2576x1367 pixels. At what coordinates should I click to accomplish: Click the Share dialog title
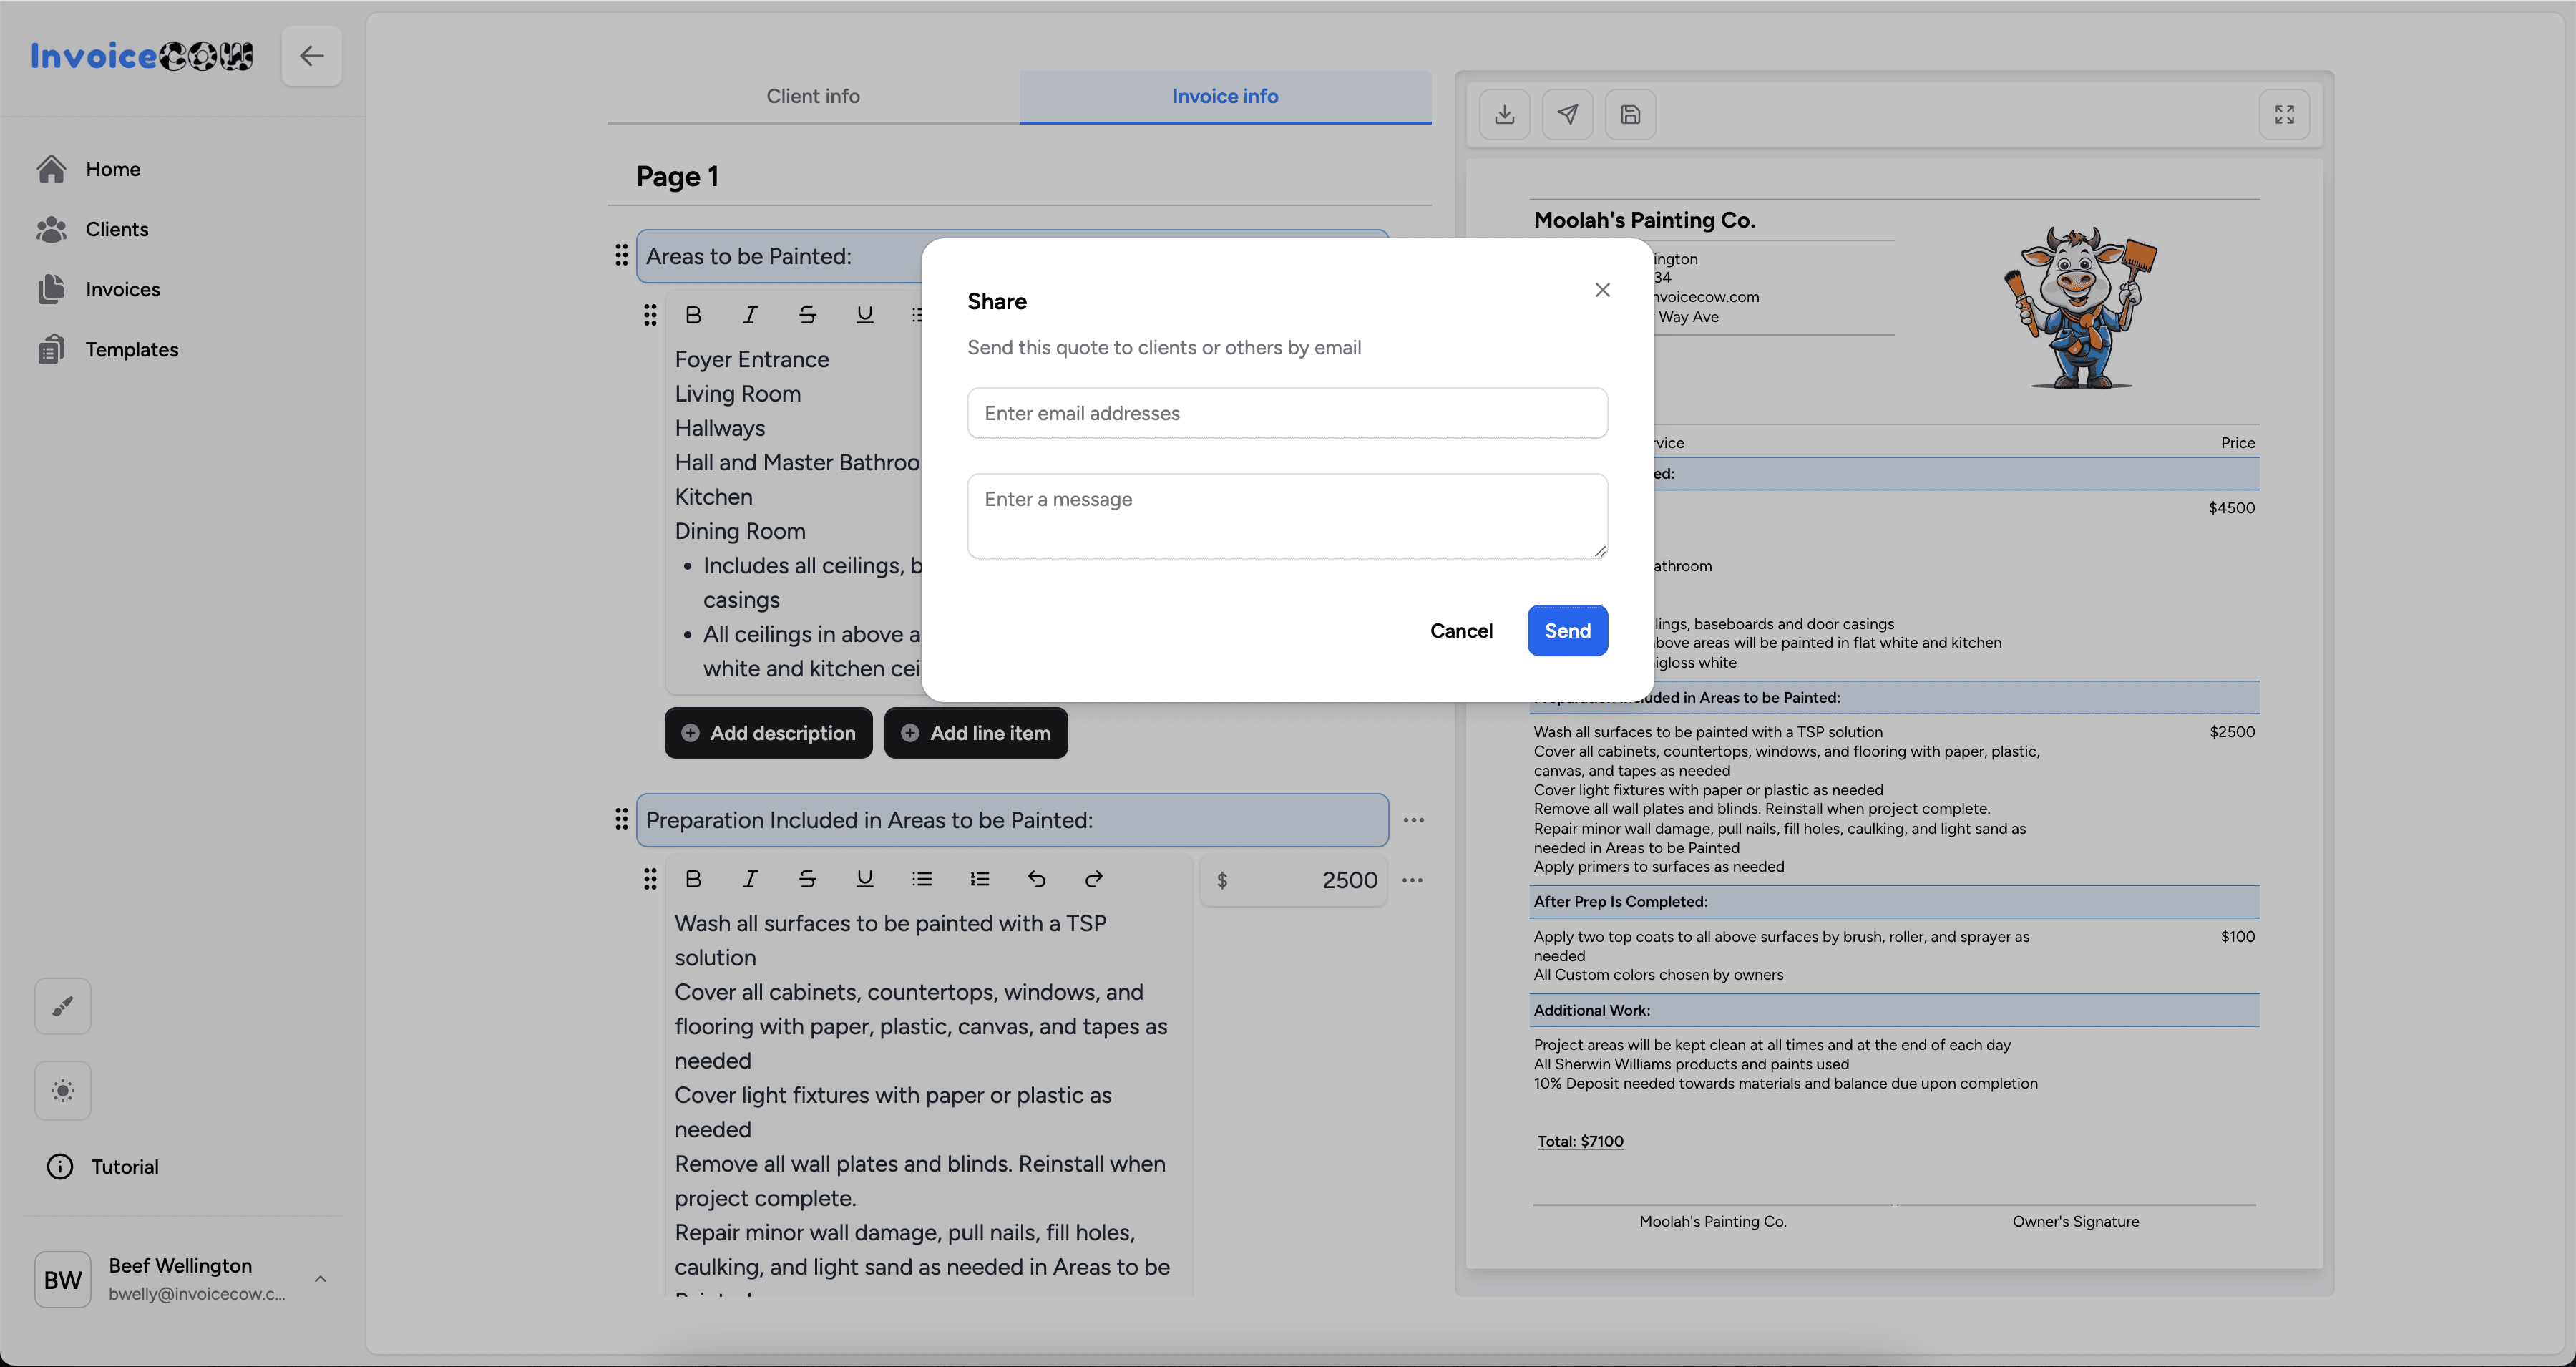(x=997, y=301)
